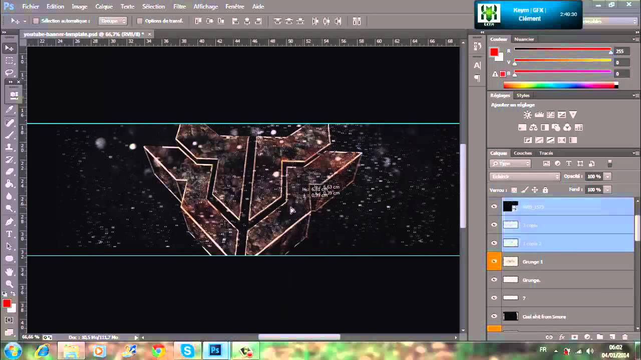The image size is (641, 360).
Task: Close the youtube-banner-template.psd document tab
Action: pyautogui.click(x=149, y=34)
